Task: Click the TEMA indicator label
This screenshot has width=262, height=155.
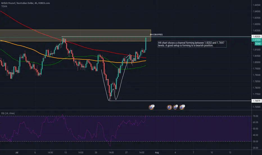Action: point(4,6)
